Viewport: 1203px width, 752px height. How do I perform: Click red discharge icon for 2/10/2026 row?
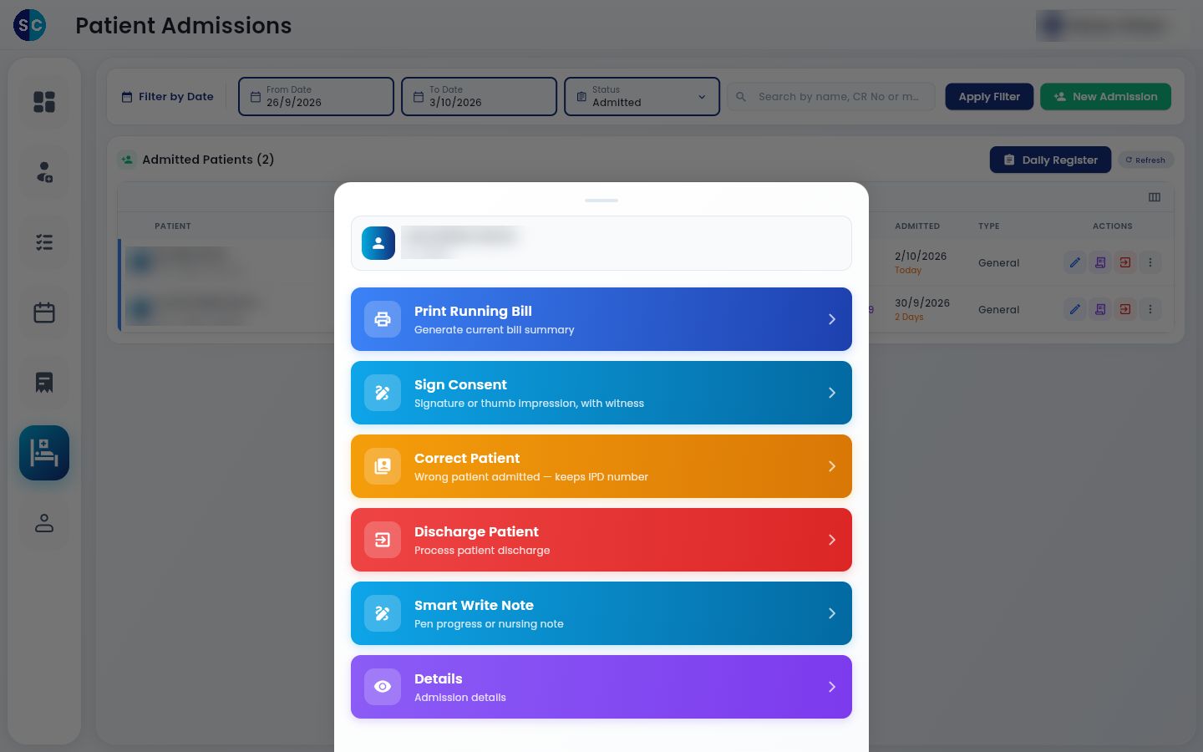point(1125,262)
